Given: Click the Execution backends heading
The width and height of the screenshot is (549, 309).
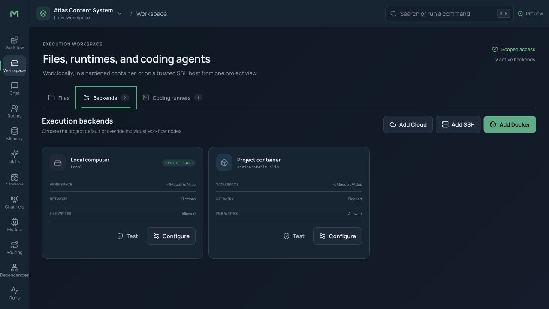Looking at the screenshot, I should [x=77, y=121].
